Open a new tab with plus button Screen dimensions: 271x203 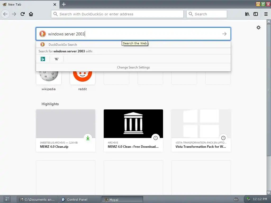tap(64, 4)
